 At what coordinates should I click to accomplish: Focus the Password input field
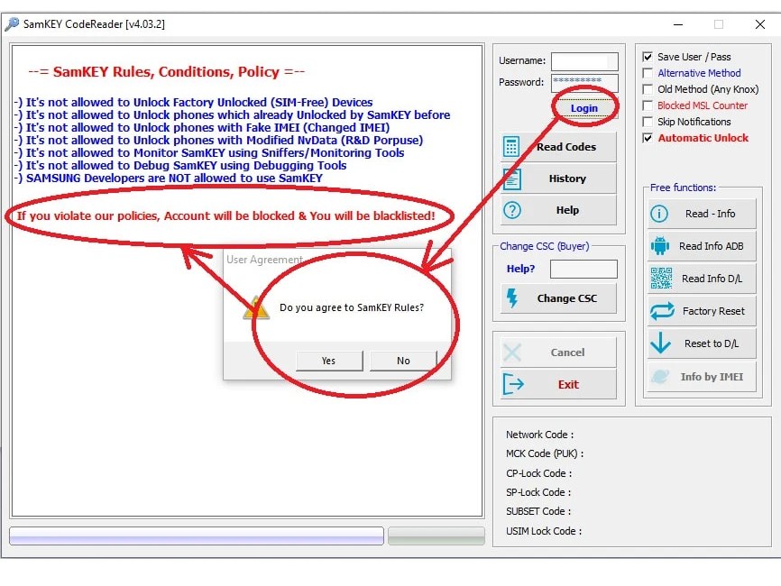click(x=584, y=83)
